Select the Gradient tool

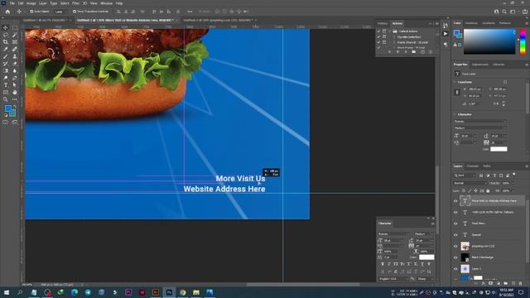[x=6, y=70]
